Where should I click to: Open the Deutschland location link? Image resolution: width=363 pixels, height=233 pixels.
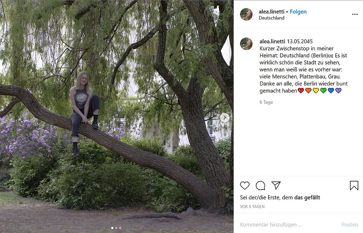272,18
